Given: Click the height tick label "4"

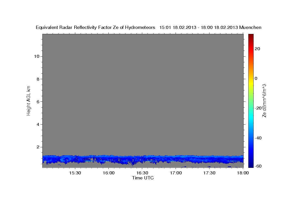Looking at the screenshot, I should click(x=38, y=124).
